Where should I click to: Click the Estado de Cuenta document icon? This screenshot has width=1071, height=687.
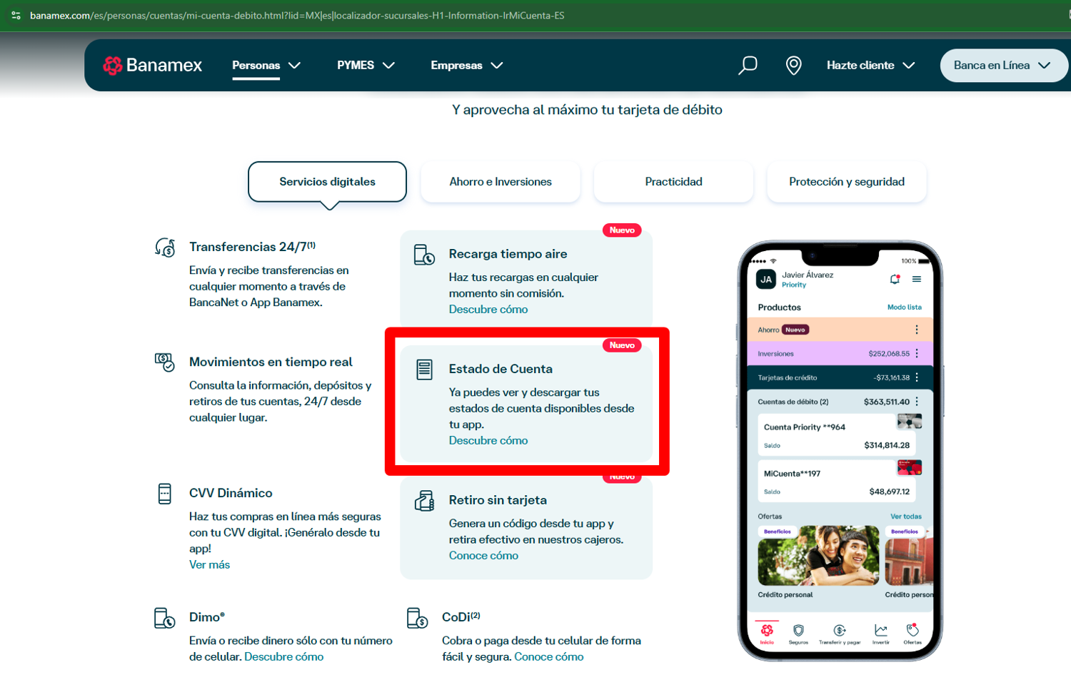coord(424,370)
